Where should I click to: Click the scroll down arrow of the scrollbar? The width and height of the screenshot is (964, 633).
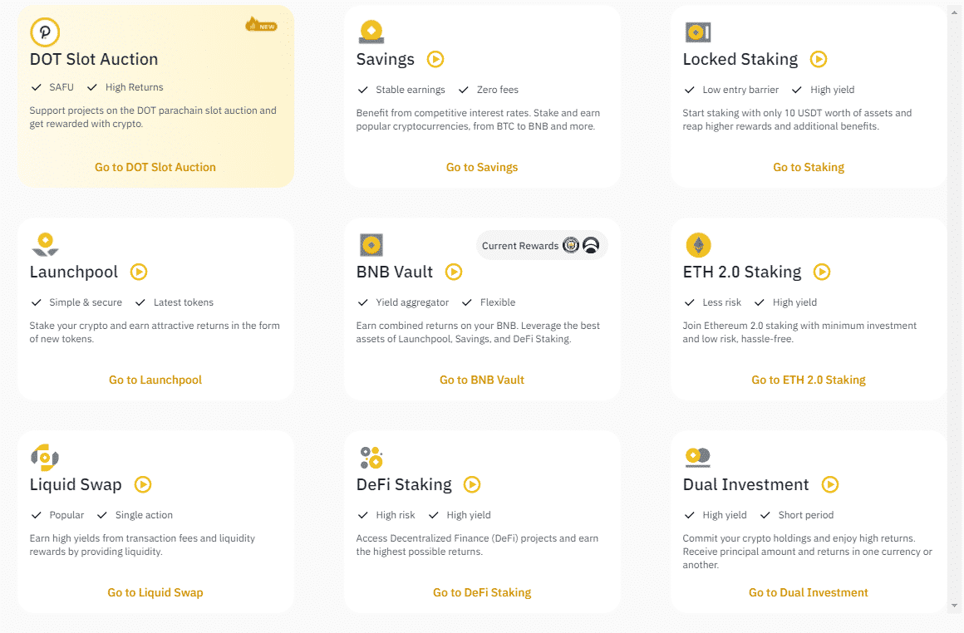pos(956,606)
